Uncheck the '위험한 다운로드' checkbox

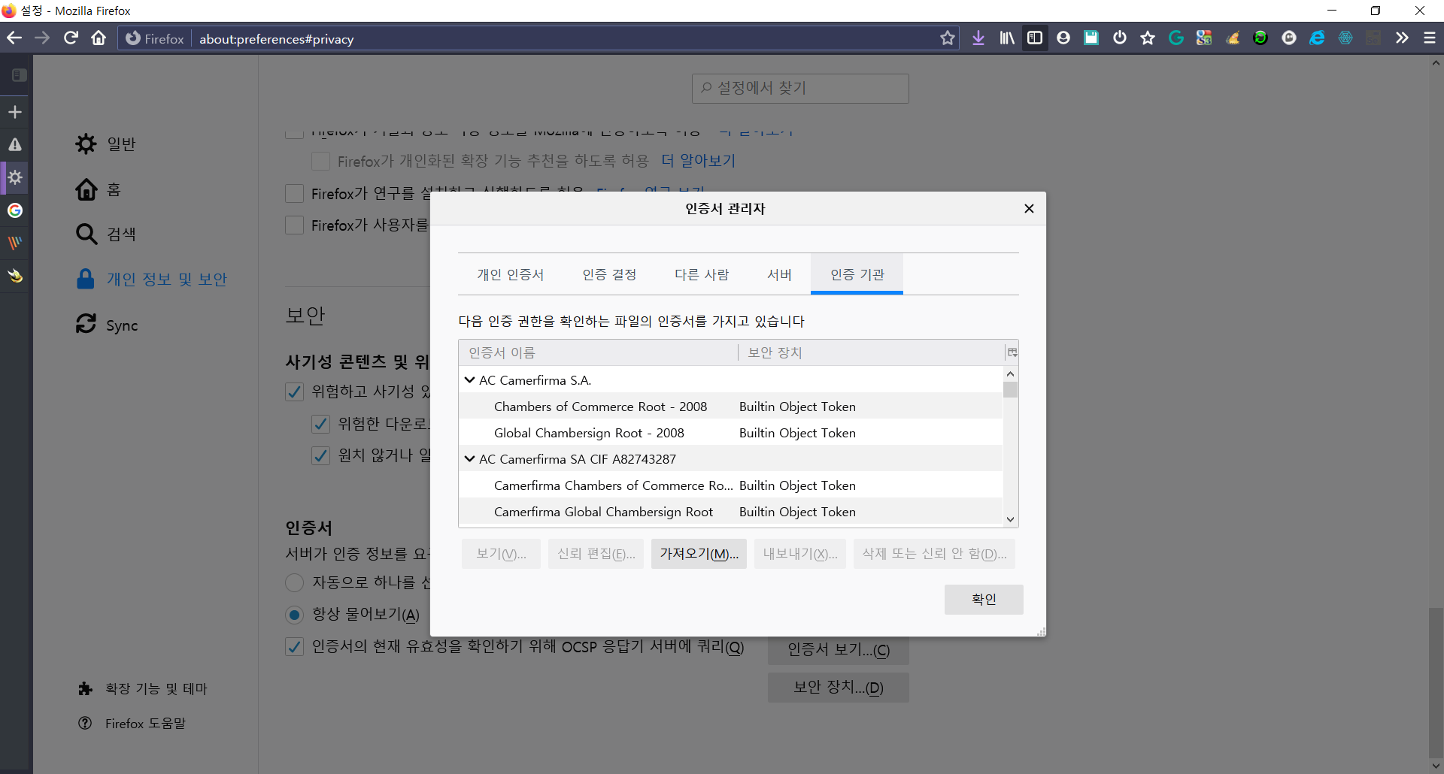click(x=320, y=424)
